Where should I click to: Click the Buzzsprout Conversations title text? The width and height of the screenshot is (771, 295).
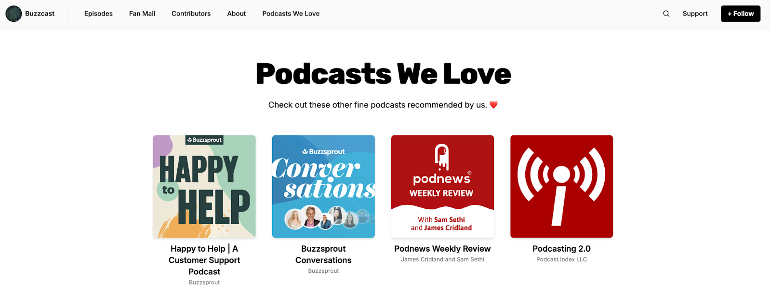[323, 255]
